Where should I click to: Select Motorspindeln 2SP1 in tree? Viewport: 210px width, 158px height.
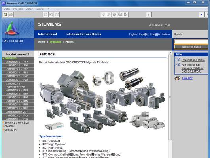pyautogui.click(x=17, y=112)
